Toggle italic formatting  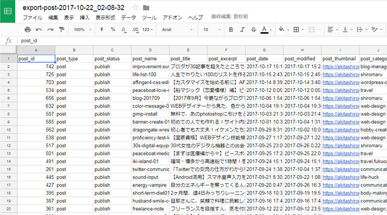point(242,30)
